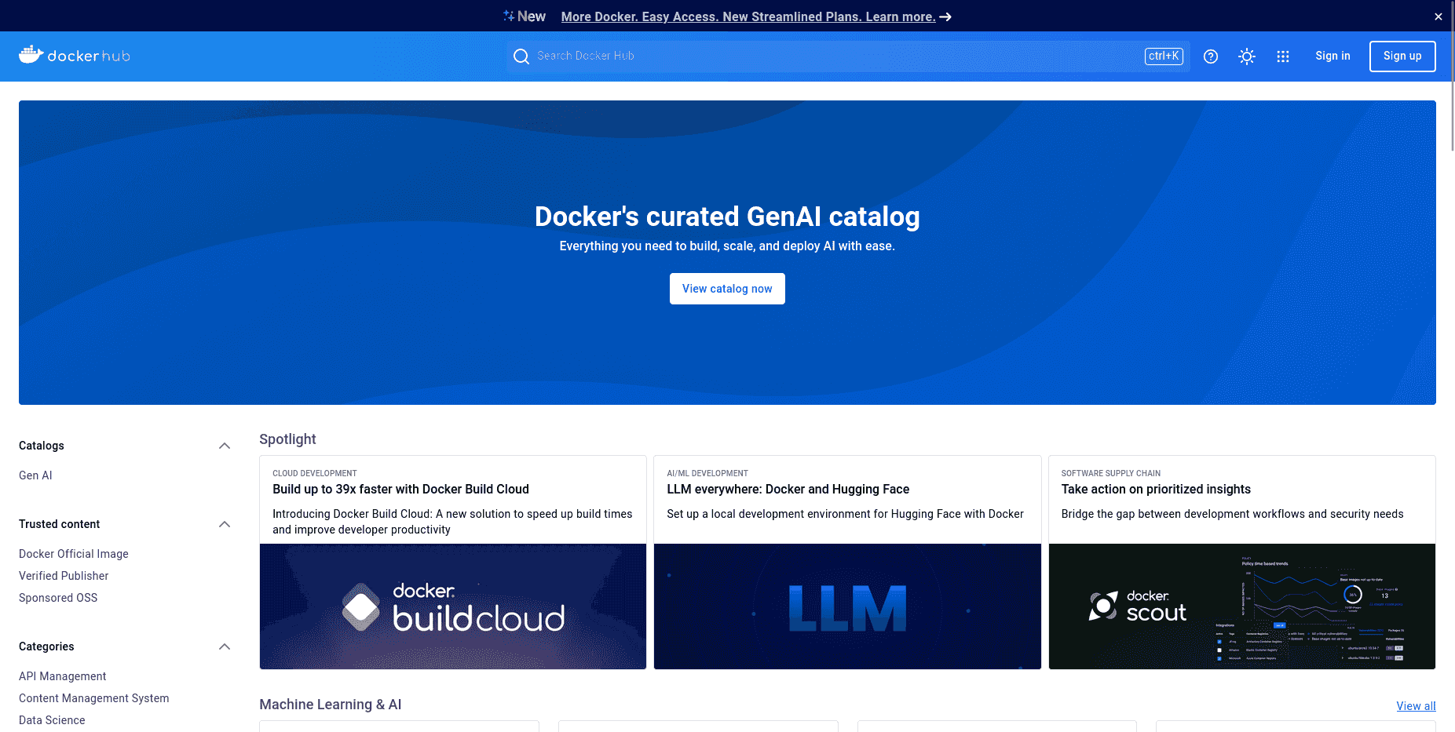The height and width of the screenshot is (732, 1455).
Task: Select Gen AI catalog
Action: 35,475
